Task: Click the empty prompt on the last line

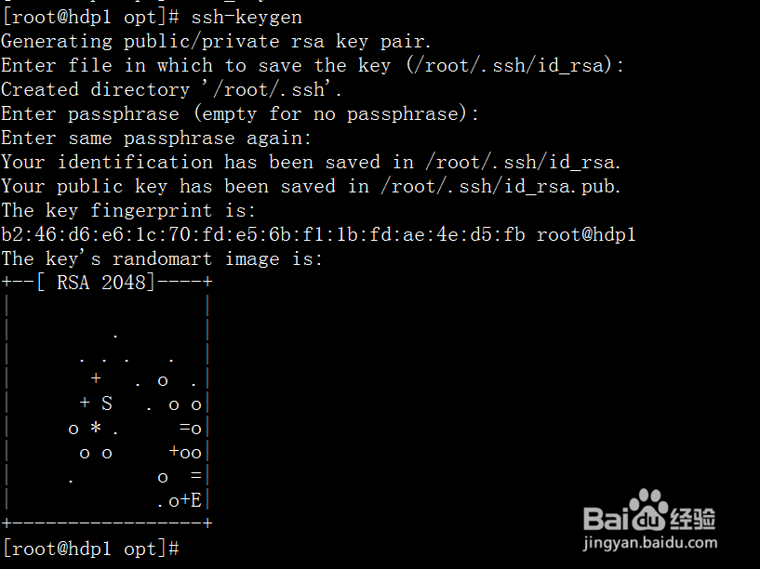Action: pyautogui.click(x=185, y=549)
